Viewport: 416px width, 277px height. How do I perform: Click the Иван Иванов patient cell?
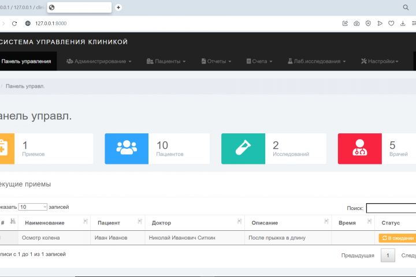(118, 238)
